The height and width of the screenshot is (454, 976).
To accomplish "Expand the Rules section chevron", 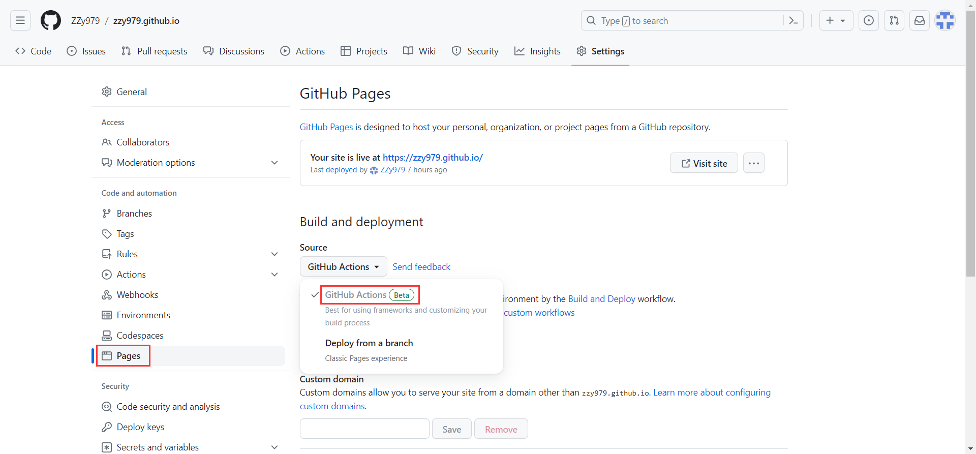I will tap(274, 254).
